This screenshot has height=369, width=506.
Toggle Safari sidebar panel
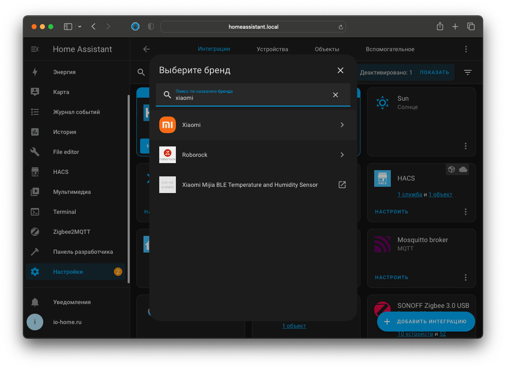(68, 27)
